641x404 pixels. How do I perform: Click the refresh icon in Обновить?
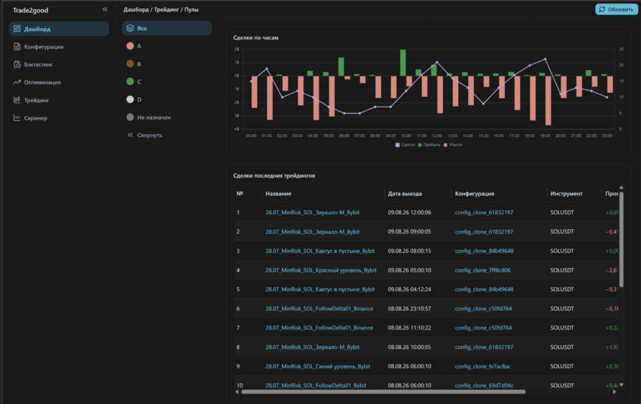click(602, 9)
